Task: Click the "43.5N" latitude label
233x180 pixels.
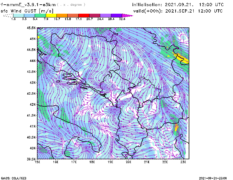Action: [x=31, y=72]
